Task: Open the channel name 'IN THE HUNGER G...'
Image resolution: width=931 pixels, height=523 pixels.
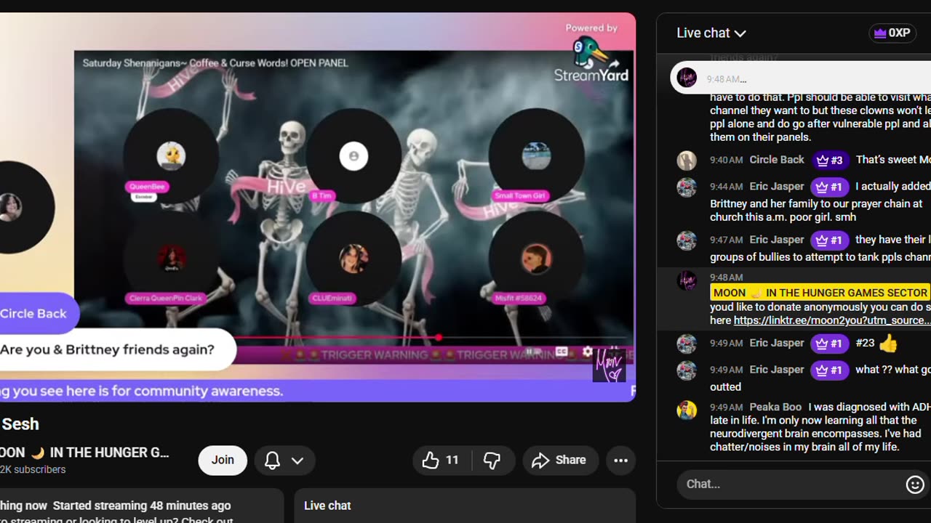Action: (84, 453)
